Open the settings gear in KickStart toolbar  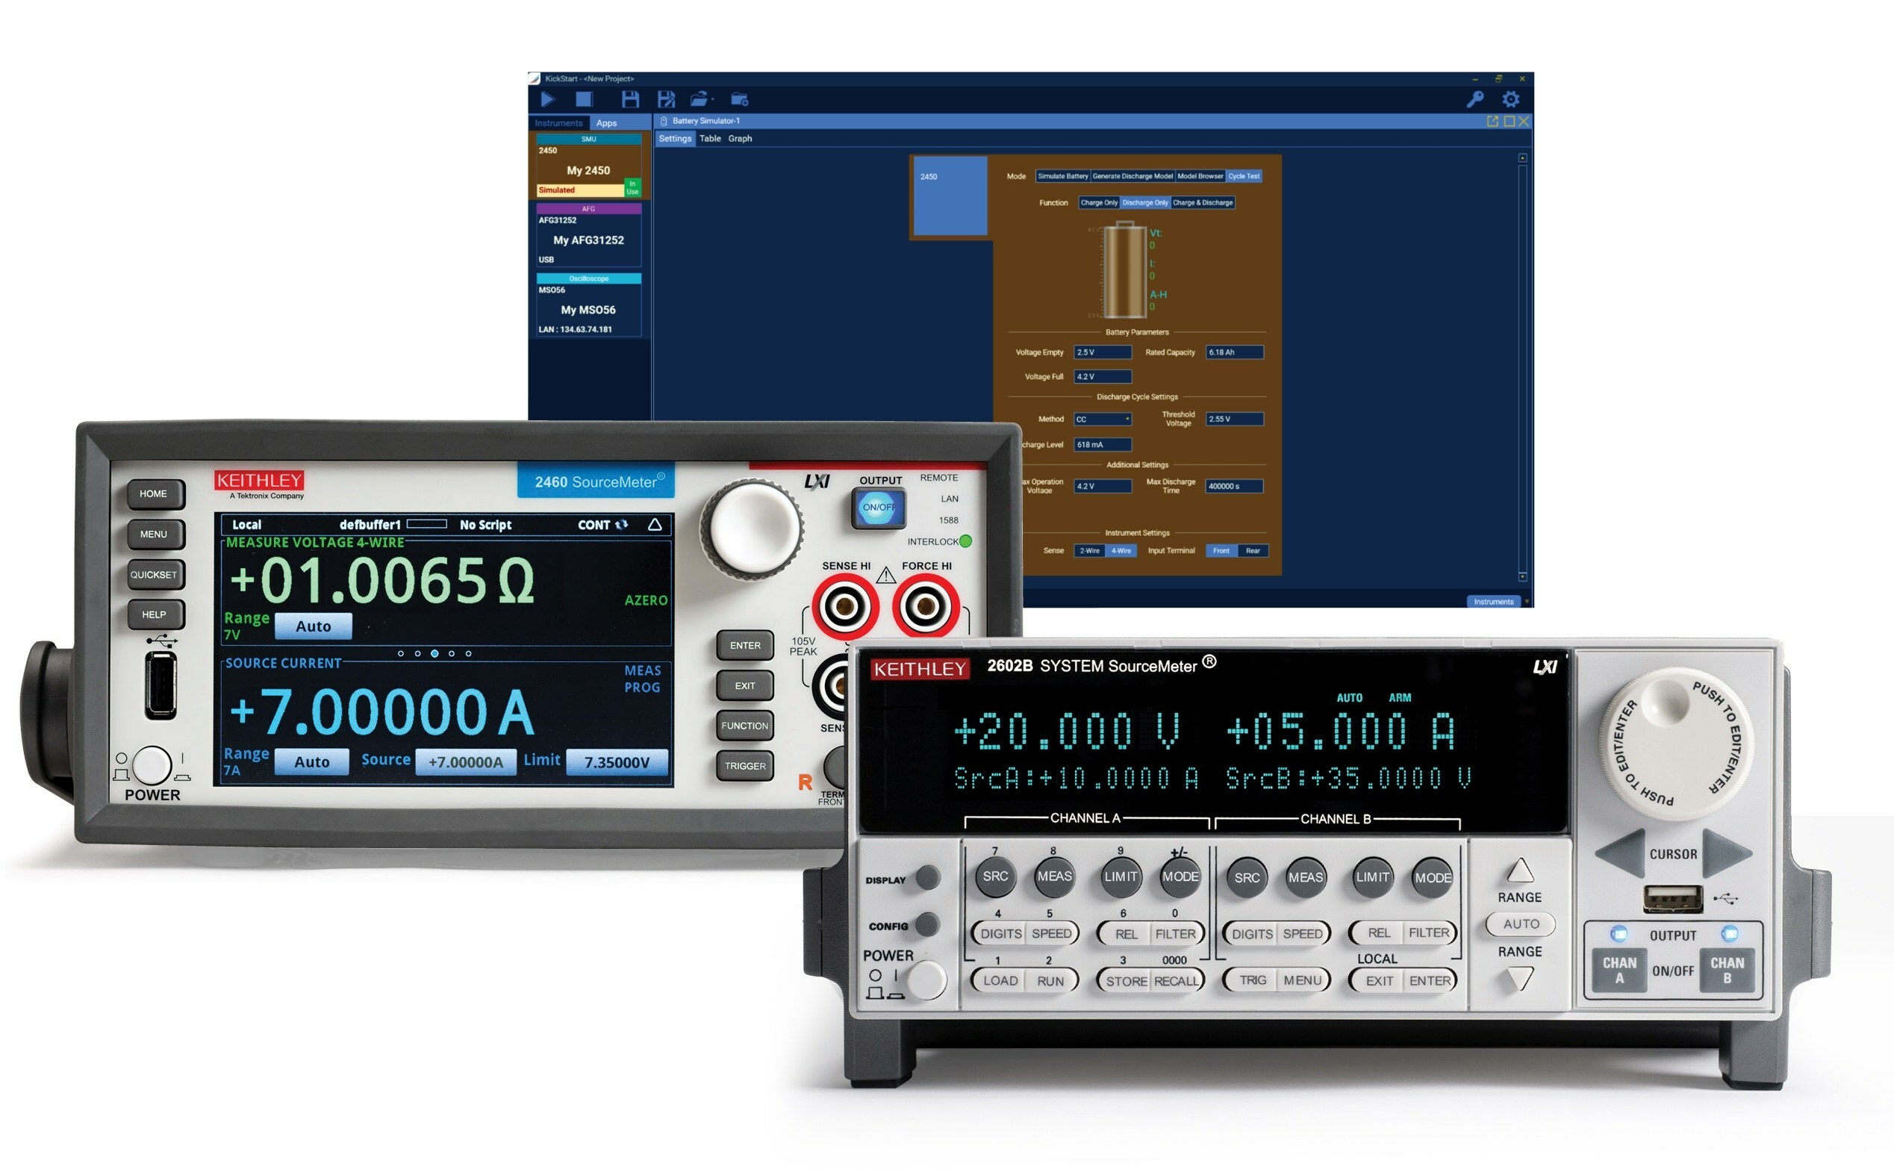pyautogui.click(x=1510, y=99)
